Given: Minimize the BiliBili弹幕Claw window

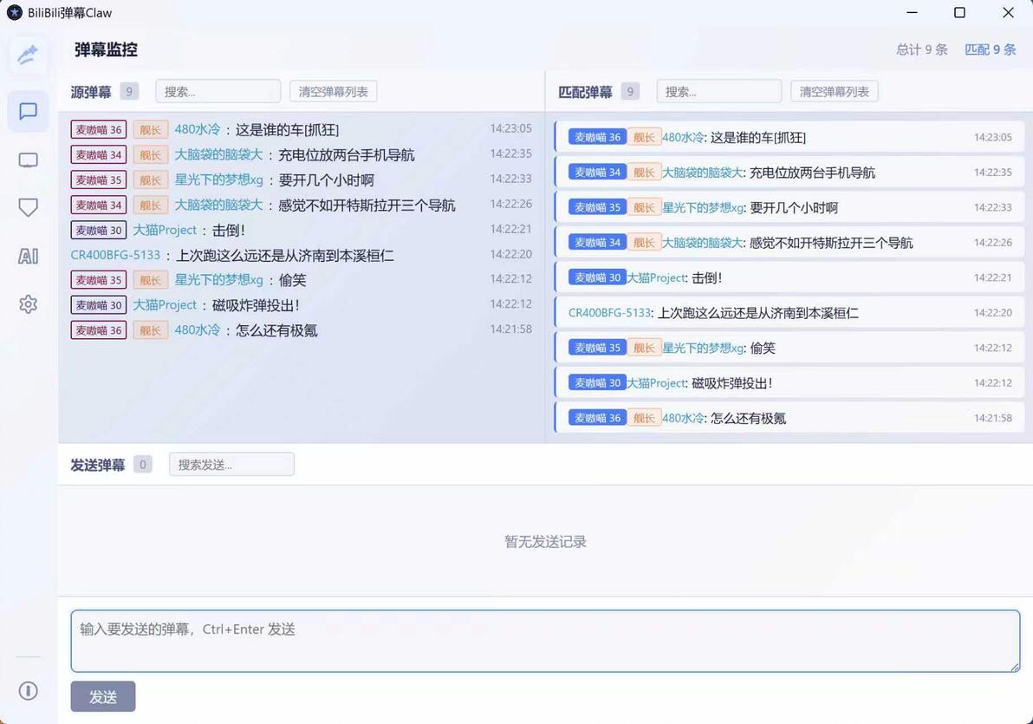Looking at the screenshot, I should tap(912, 12).
